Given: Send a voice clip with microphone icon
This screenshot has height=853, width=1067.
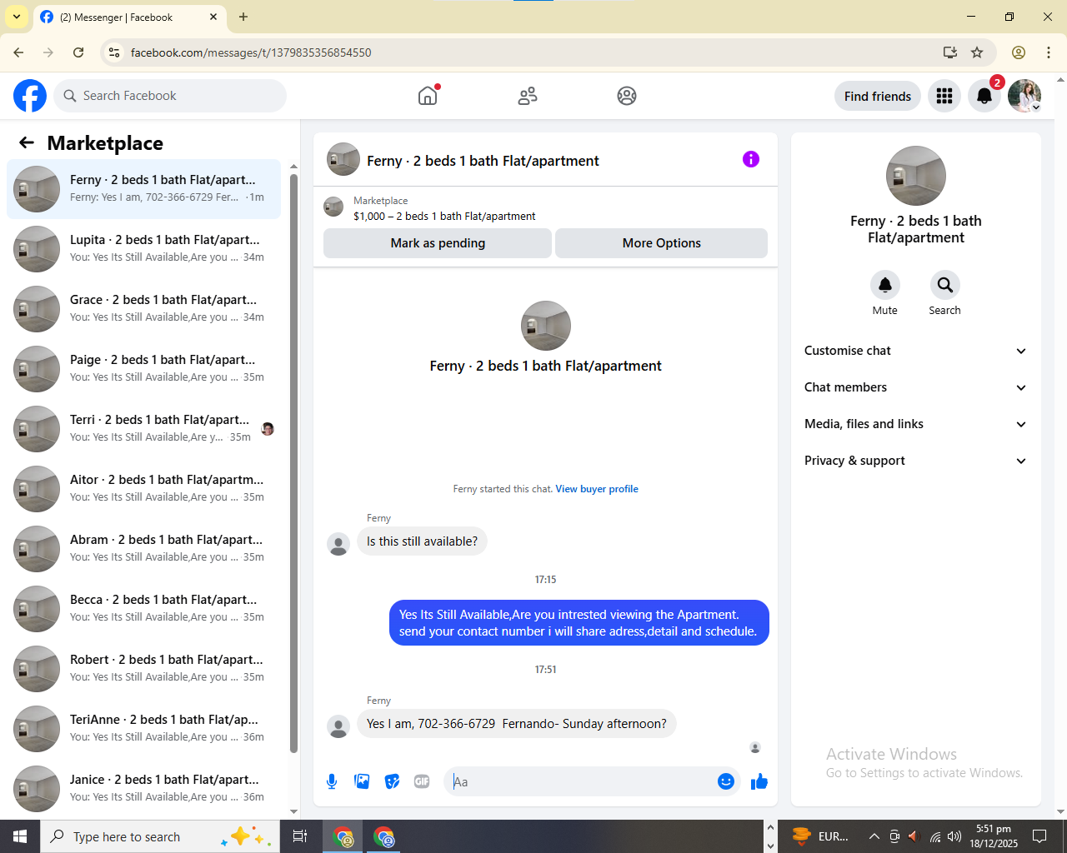Looking at the screenshot, I should (332, 781).
